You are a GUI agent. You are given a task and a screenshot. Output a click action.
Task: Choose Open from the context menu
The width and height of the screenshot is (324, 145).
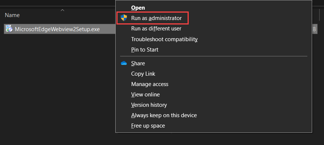tap(138, 8)
